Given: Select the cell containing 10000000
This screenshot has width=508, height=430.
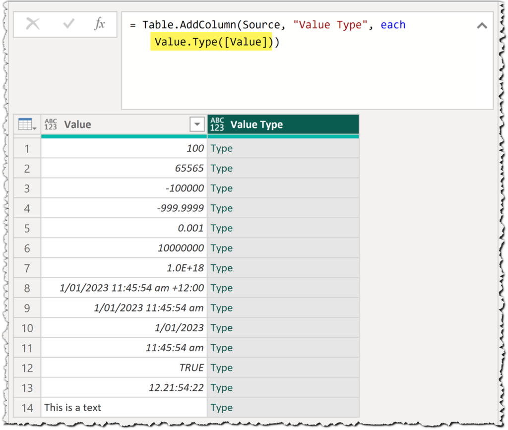Looking at the screenshot, I should pyautogui.click(x=124, y=248).
